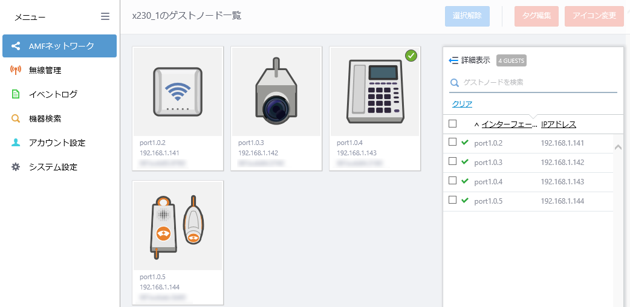Sort by the インターフェー... column header

pyautogui.click(x=509, y=124)
